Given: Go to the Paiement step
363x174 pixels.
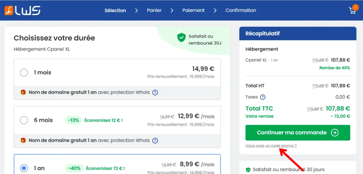Looking at the screenshot, I should pos(193,10).
